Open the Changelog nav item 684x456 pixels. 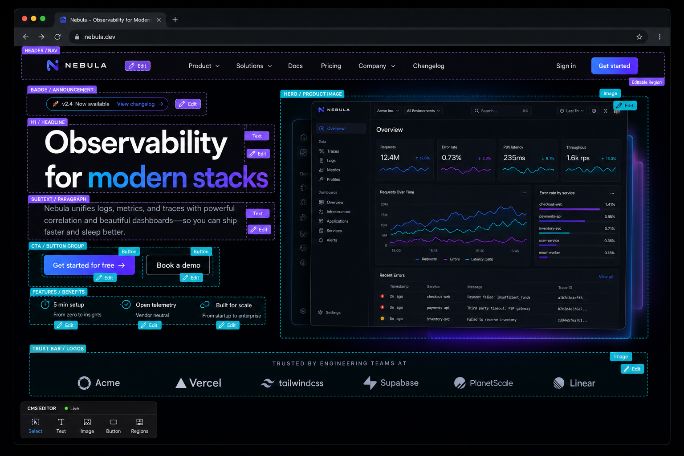coord(428,66)
